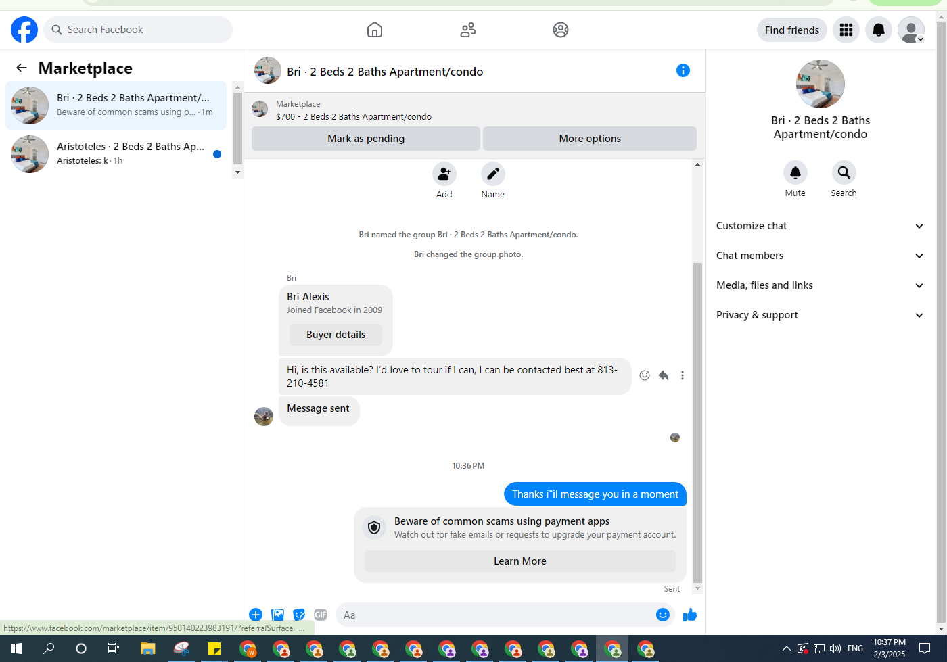
Task: Choose a sticker in the composer
Action: pyautogui.click(x=299, y=615)
